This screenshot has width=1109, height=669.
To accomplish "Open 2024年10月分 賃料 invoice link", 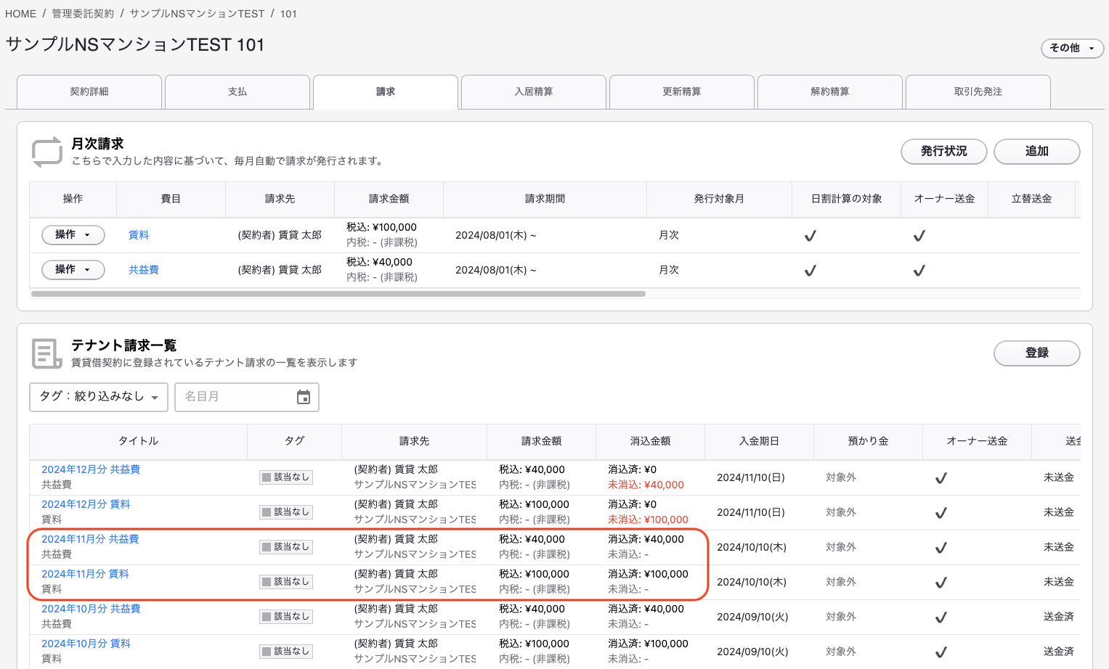I will [86, 644].
